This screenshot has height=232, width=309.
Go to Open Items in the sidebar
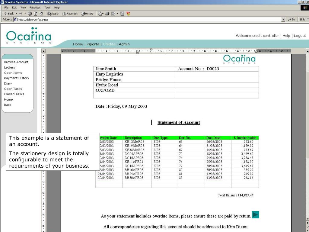tap(13, 72)
